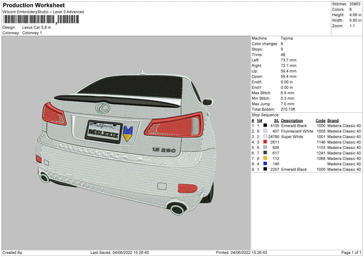Click the Emerald Black swatch in row 1
364x257 pixels.
265,125
